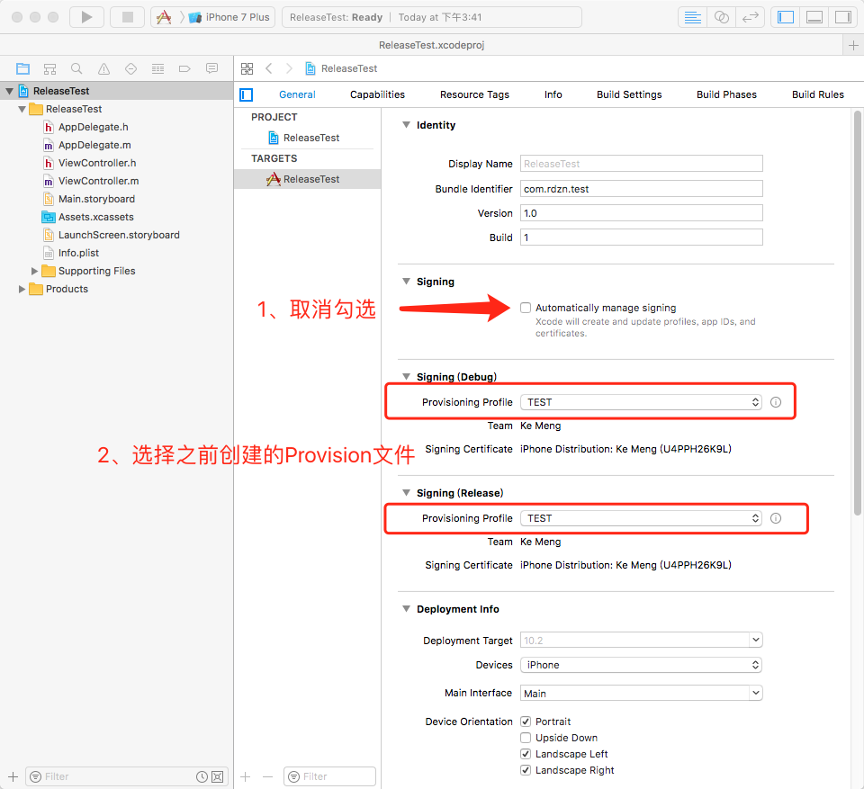Toggle the utilities panel
This screenshot has height=789, width=864.
[843, 17]
